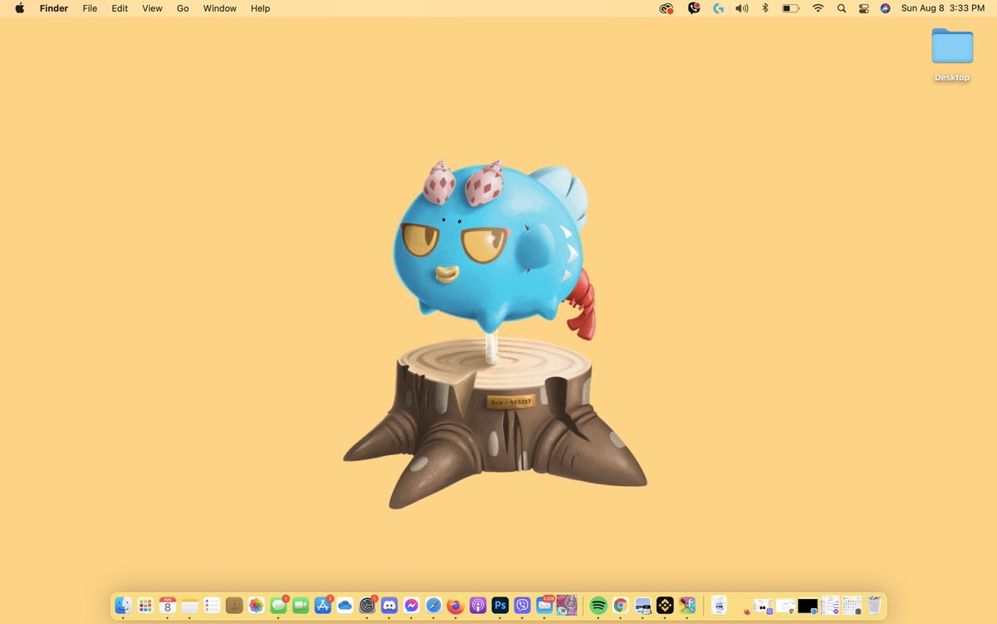Open the Contacts app in the Dock
The height and width of the screenshot is (624, 997).
pos(234,605)
